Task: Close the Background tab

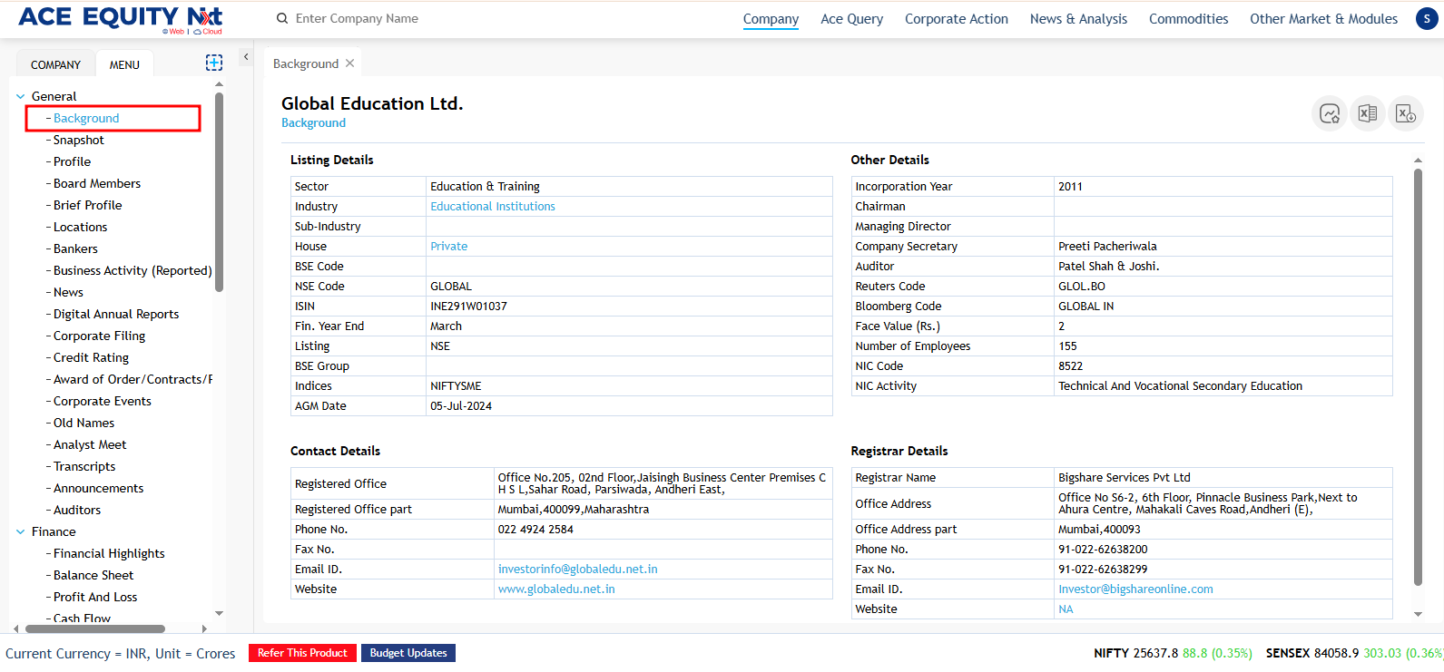Action: point(350,63)
